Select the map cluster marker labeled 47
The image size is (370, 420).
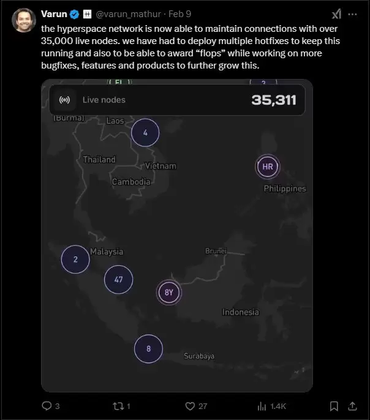pos(119,280)
